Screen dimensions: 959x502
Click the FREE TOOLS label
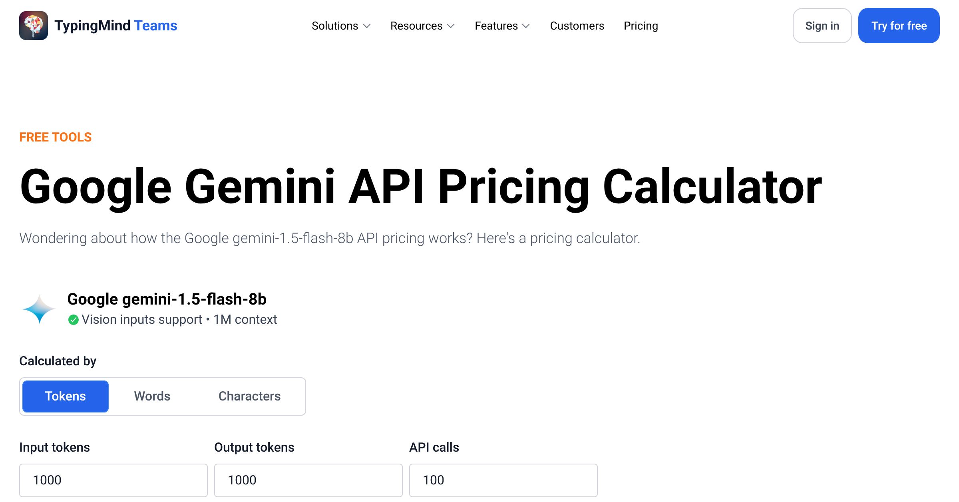[x=55, y=137]
